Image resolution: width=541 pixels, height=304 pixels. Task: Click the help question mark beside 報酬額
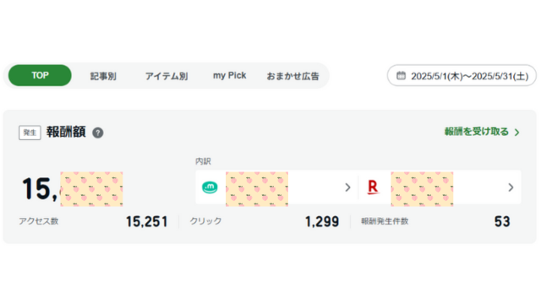98,133
